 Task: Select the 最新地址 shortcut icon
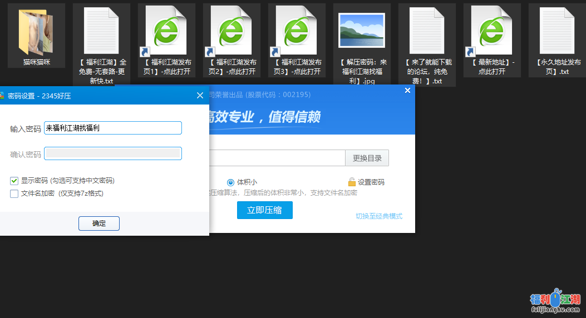coord(492,31)
